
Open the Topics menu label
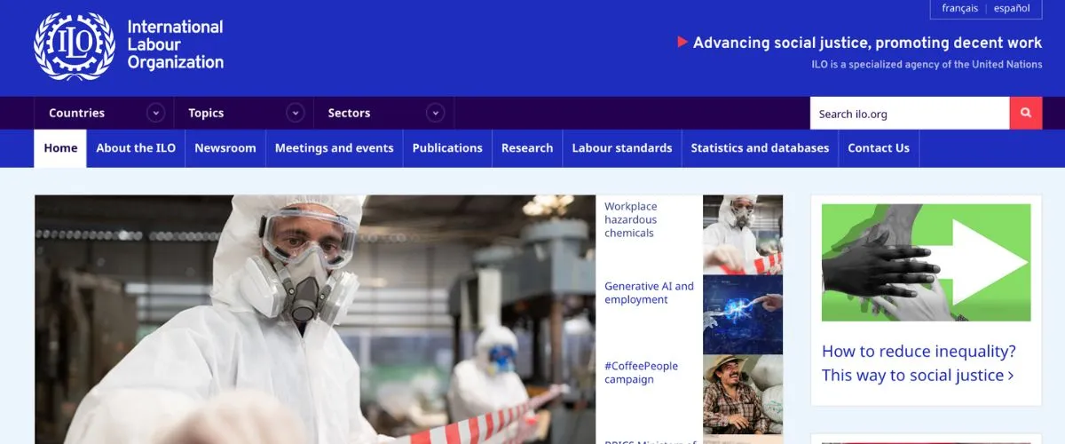tap(206, 113)
